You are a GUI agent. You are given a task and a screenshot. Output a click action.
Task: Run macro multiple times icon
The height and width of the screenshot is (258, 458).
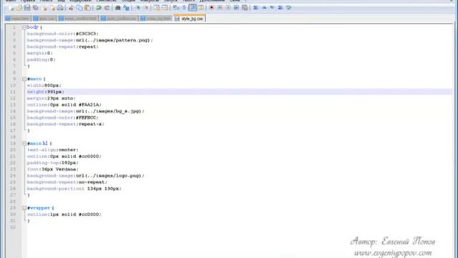[236, 8]
